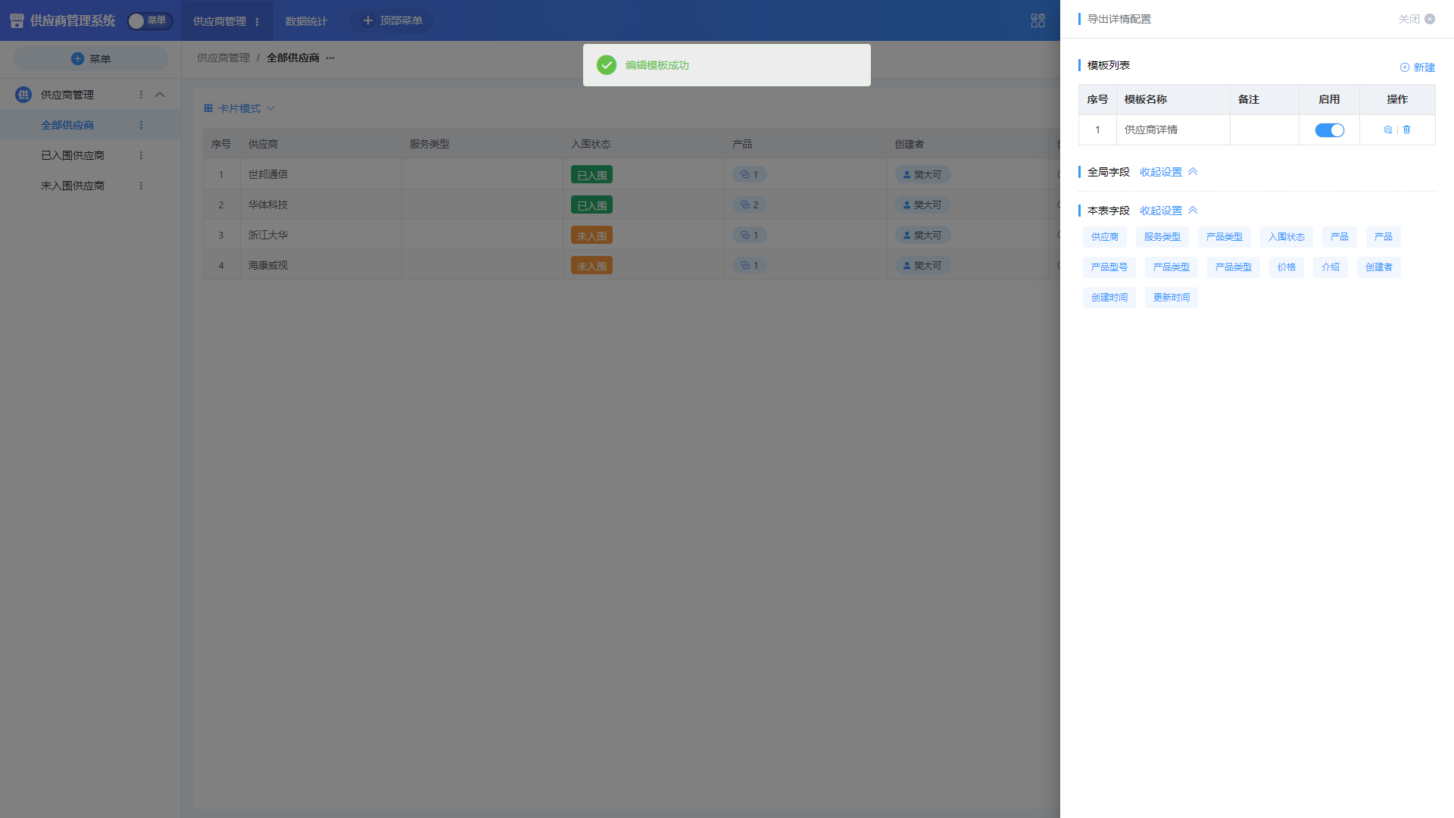Open the breadcrumb more-options dots after 全部供应商
The height and width of the screenshot is (818, 1454).
pos(330,58)
